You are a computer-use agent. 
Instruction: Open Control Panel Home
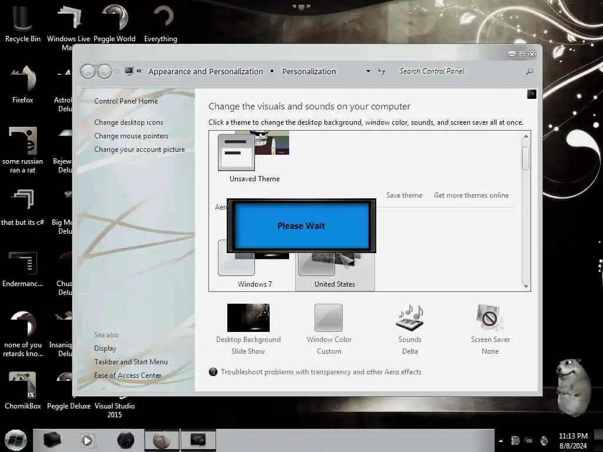(x=126, y=101)
